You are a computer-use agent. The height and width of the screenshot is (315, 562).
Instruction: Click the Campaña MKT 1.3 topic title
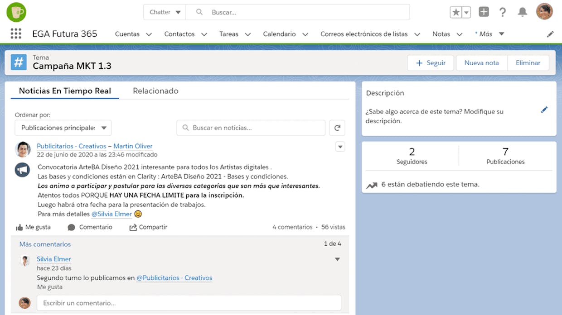click(x=72, y=66)
